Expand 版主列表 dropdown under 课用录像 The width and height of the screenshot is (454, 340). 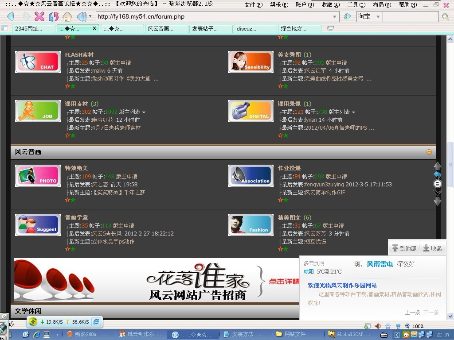342,112
